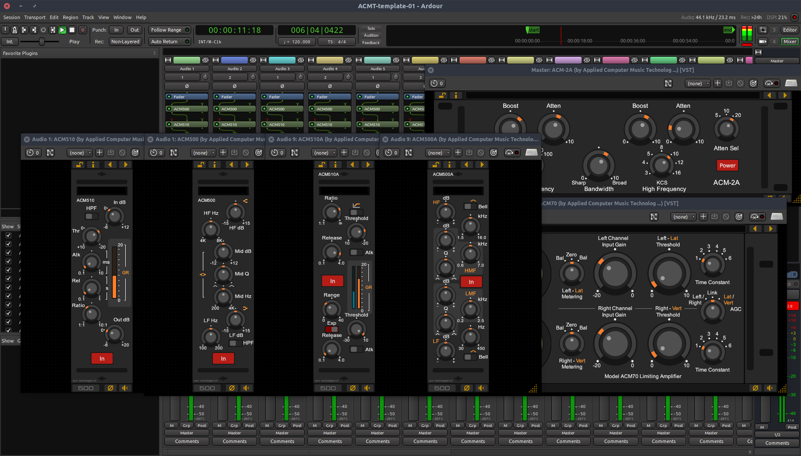Click the orange speaker icon under ACM500A
Viewport: 801px width, 456px height.
point(481,388)
